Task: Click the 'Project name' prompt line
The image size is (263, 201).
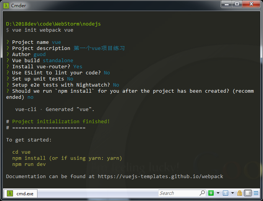Action: click(x=34, y=42)
